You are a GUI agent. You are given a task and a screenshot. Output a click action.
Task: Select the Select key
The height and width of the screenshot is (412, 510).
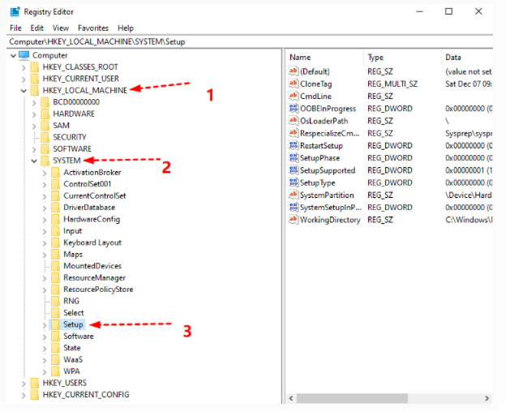pyautogui.click(x=74, y=313)
